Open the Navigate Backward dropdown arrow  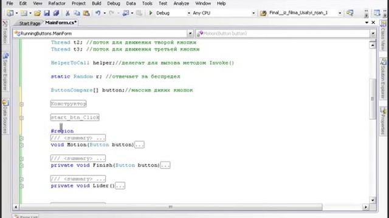pyautogui.click(x=133, y=13)
